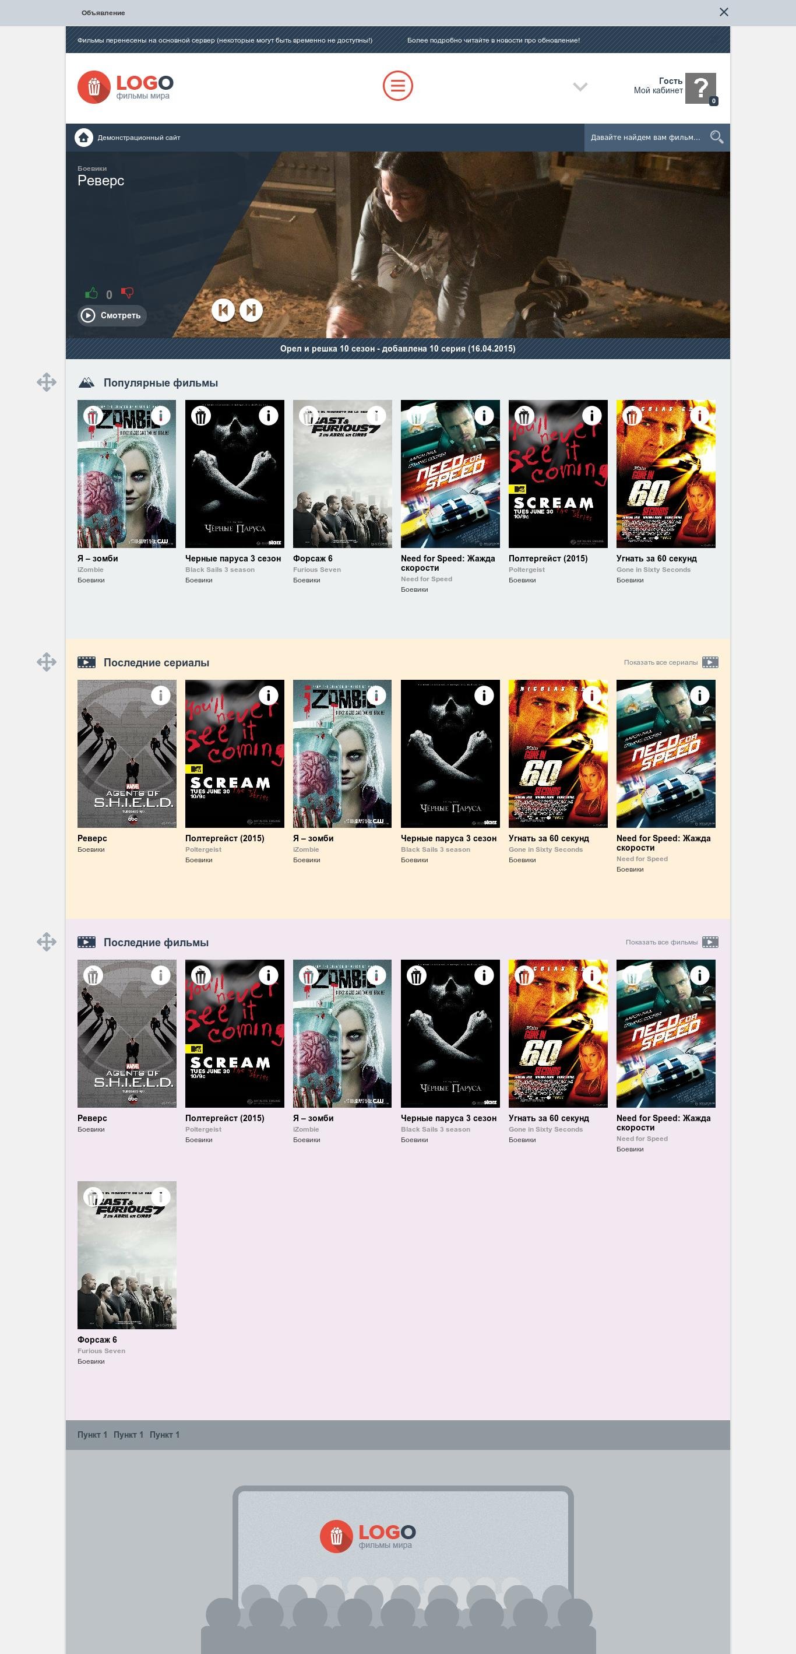Go to next slide in banner
The width and height of the screenshot is (796, 1654).
pyautogui.click(x=251, y=311)
